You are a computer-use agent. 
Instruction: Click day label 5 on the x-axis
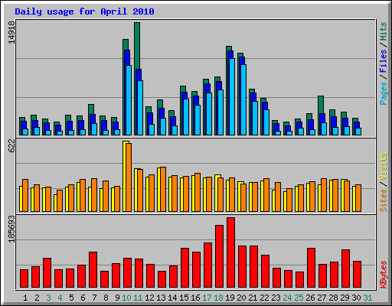click(x=71, y=298)
